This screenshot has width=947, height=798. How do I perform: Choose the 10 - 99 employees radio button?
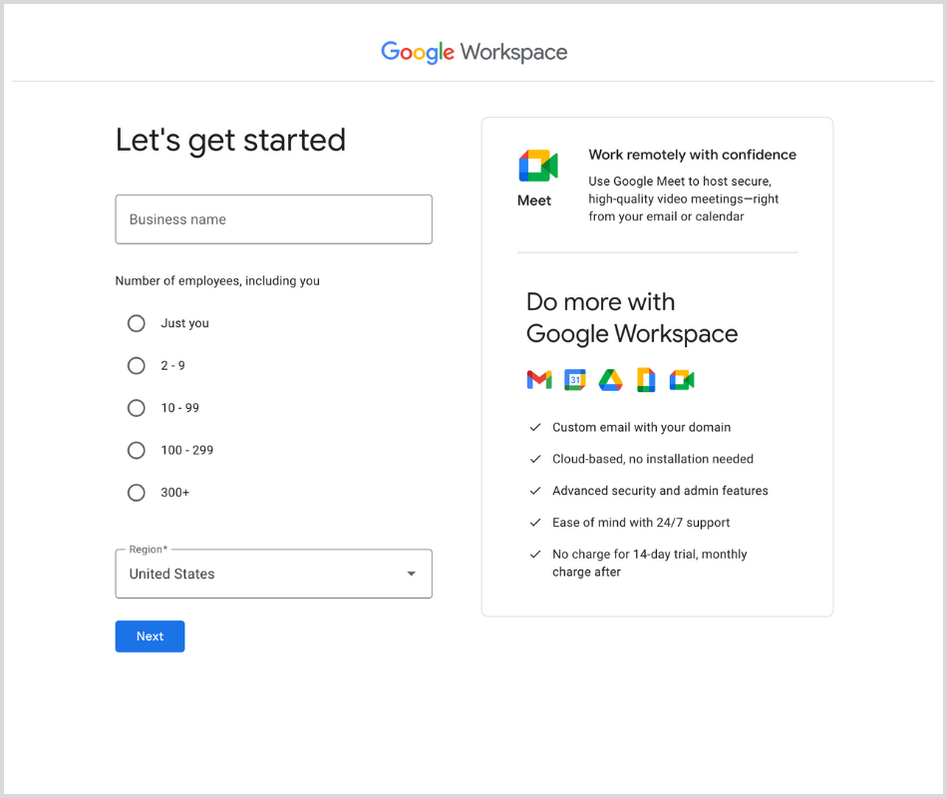[137, 408]
